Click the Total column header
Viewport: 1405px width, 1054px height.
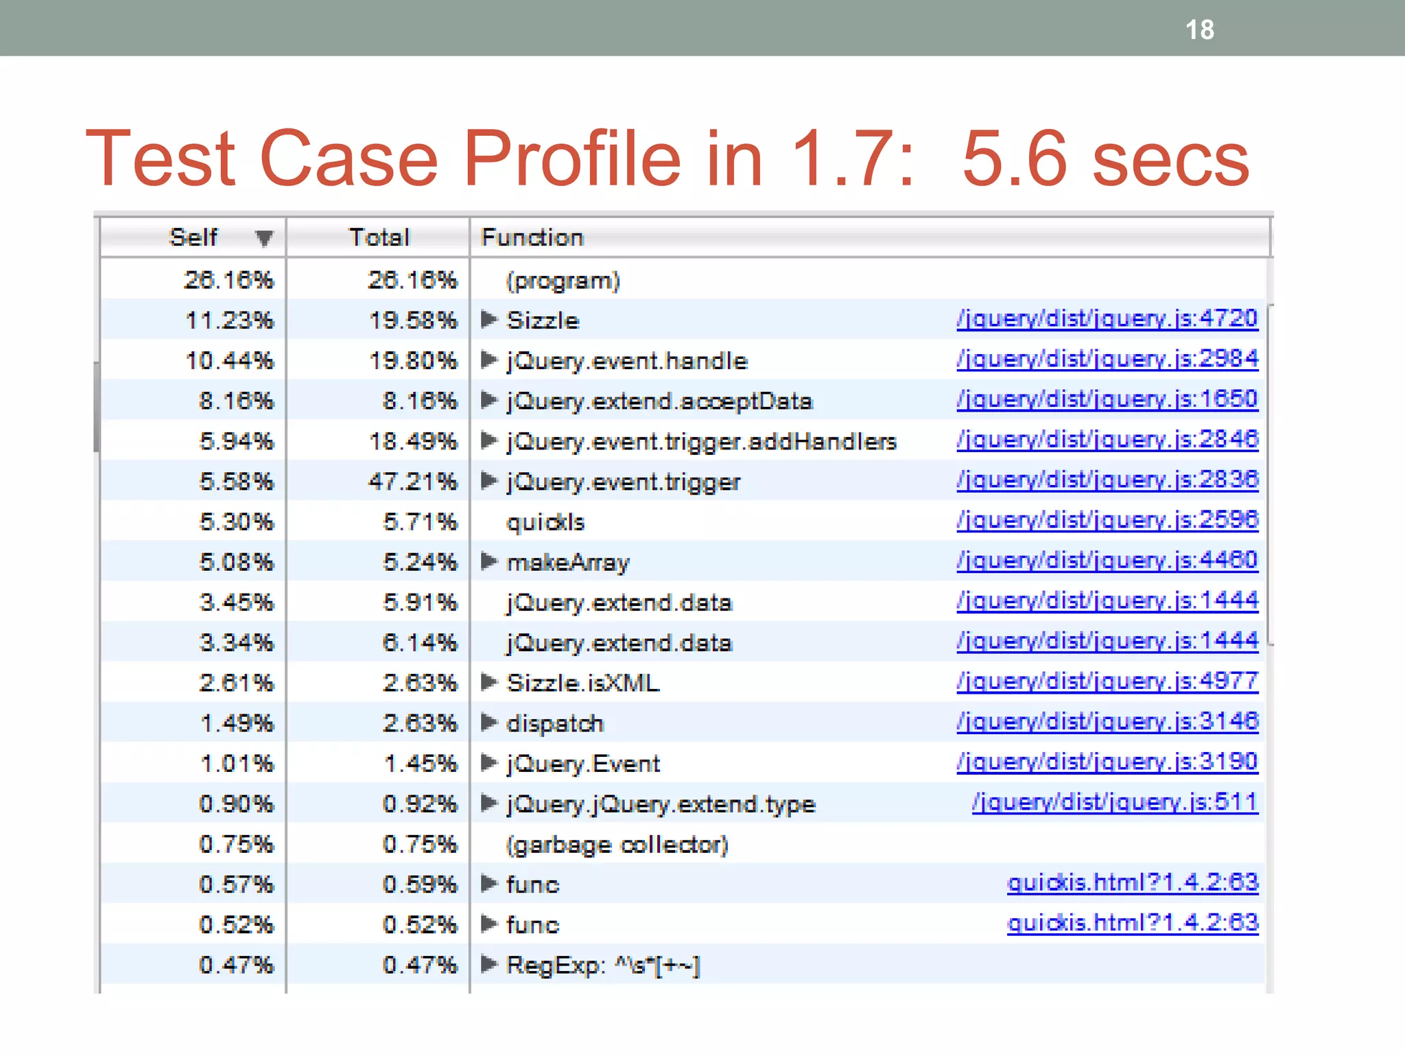click(x=378, y=237)
